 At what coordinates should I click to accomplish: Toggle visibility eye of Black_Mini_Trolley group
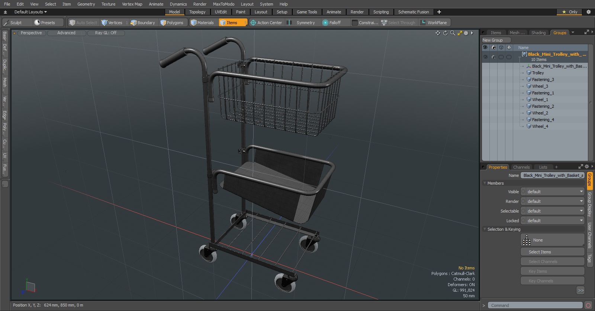click(x=485, y=57)
